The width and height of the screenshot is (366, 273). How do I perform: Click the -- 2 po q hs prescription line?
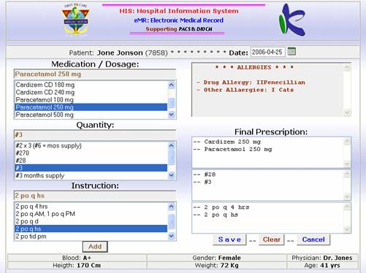[216, 215]
